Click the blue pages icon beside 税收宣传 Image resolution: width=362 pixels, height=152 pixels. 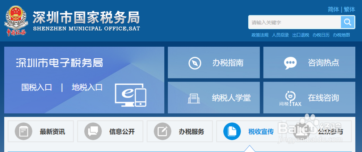pyautogui.click(x=232, y=131)
